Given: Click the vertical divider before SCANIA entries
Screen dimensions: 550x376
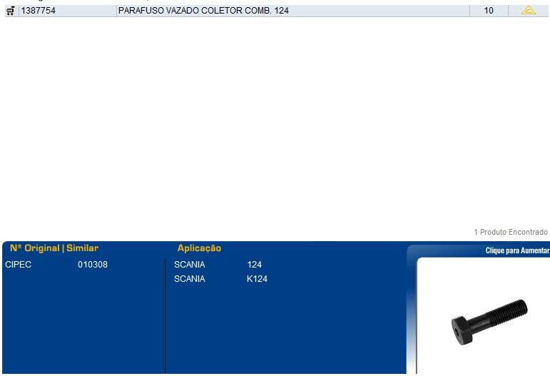Looking at the screenshot, I should 165,314.
